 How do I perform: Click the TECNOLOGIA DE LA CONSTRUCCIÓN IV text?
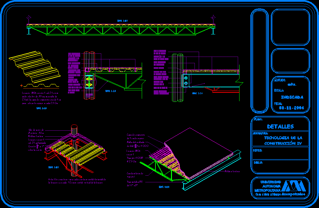[x=282, y=141]
